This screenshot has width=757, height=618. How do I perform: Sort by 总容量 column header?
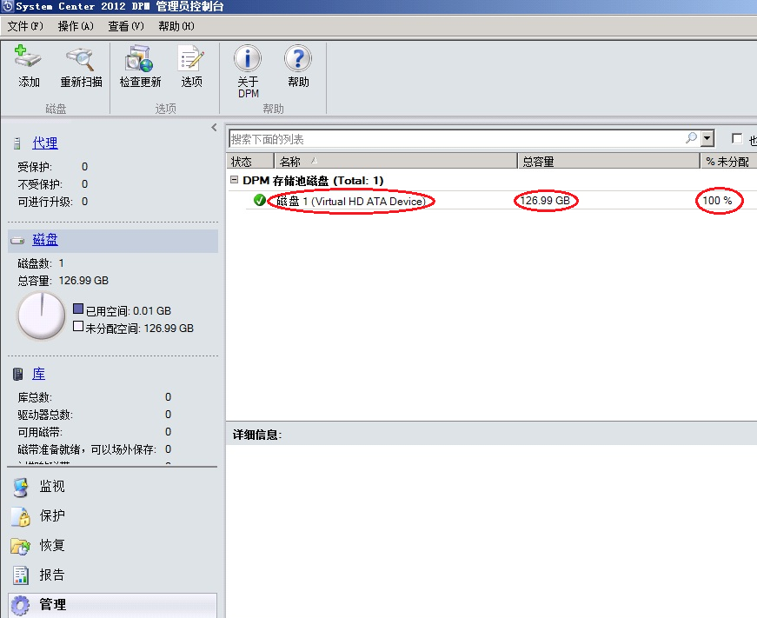point(608,162)
